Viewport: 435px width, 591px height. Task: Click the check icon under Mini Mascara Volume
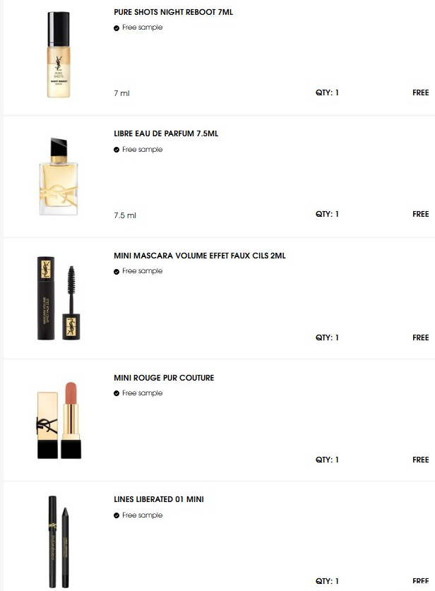[117, 272]
